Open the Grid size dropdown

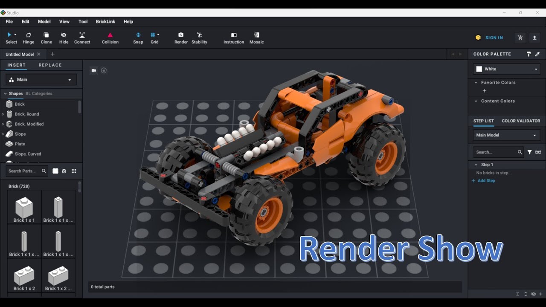point(158,35)
